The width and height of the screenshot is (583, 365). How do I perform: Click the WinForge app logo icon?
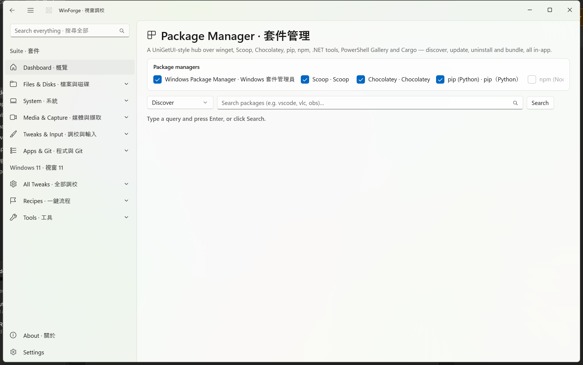pos(49,10)
